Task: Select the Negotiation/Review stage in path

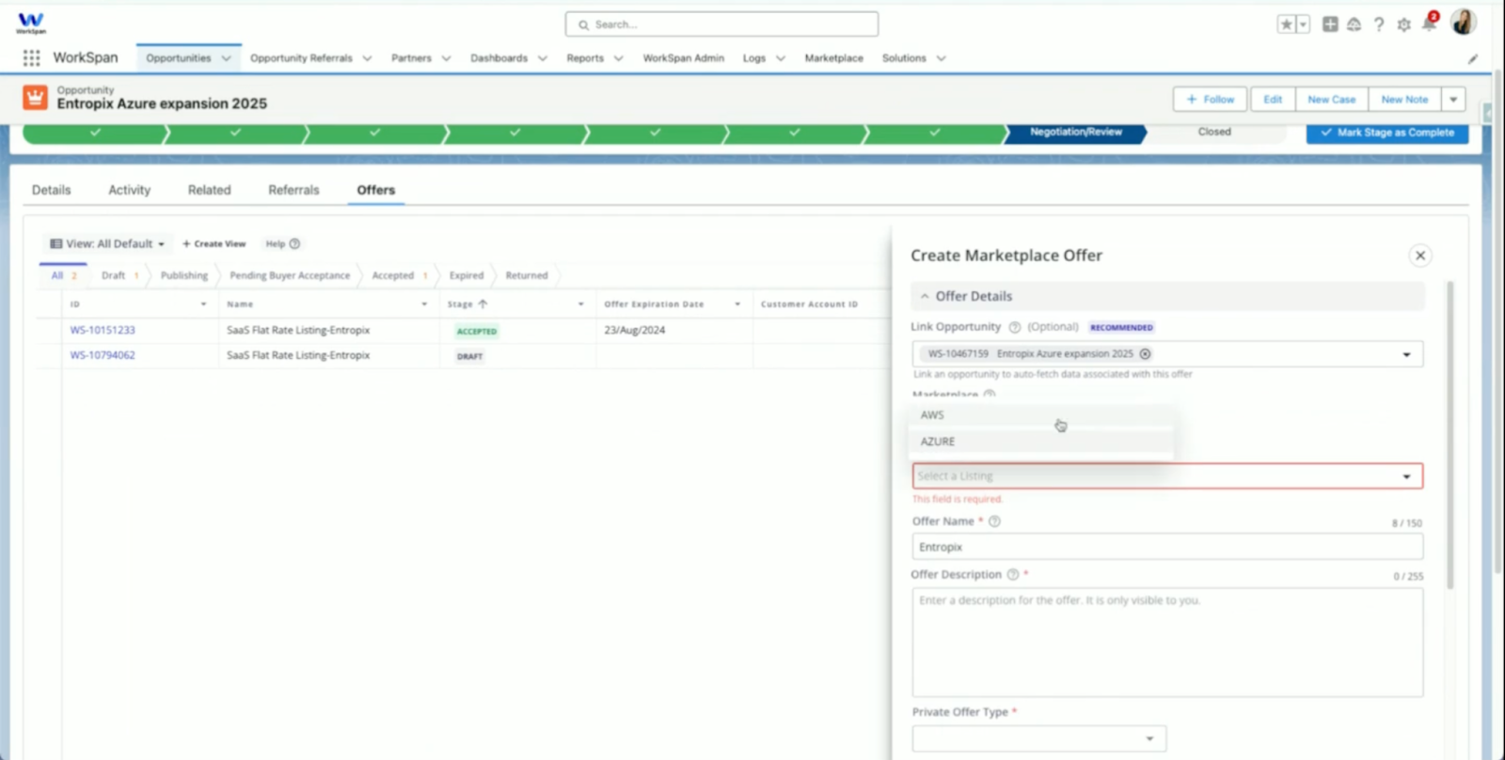Action: [1075, 132]
